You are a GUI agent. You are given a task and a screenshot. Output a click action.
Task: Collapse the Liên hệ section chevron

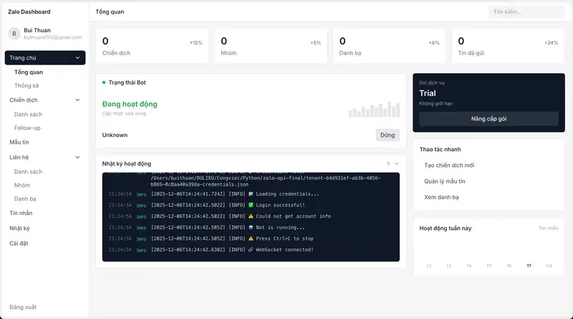pyautogui.click(x=77, y=157)
